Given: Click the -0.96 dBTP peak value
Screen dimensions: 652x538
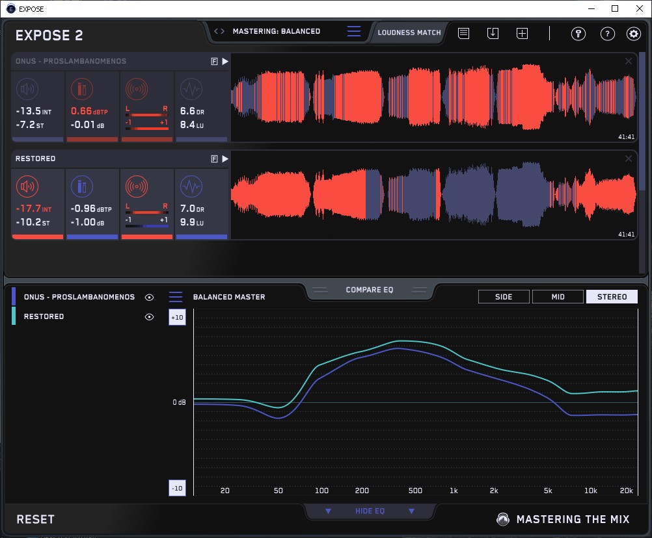Looking at the screenshot, I should (90, 209).
